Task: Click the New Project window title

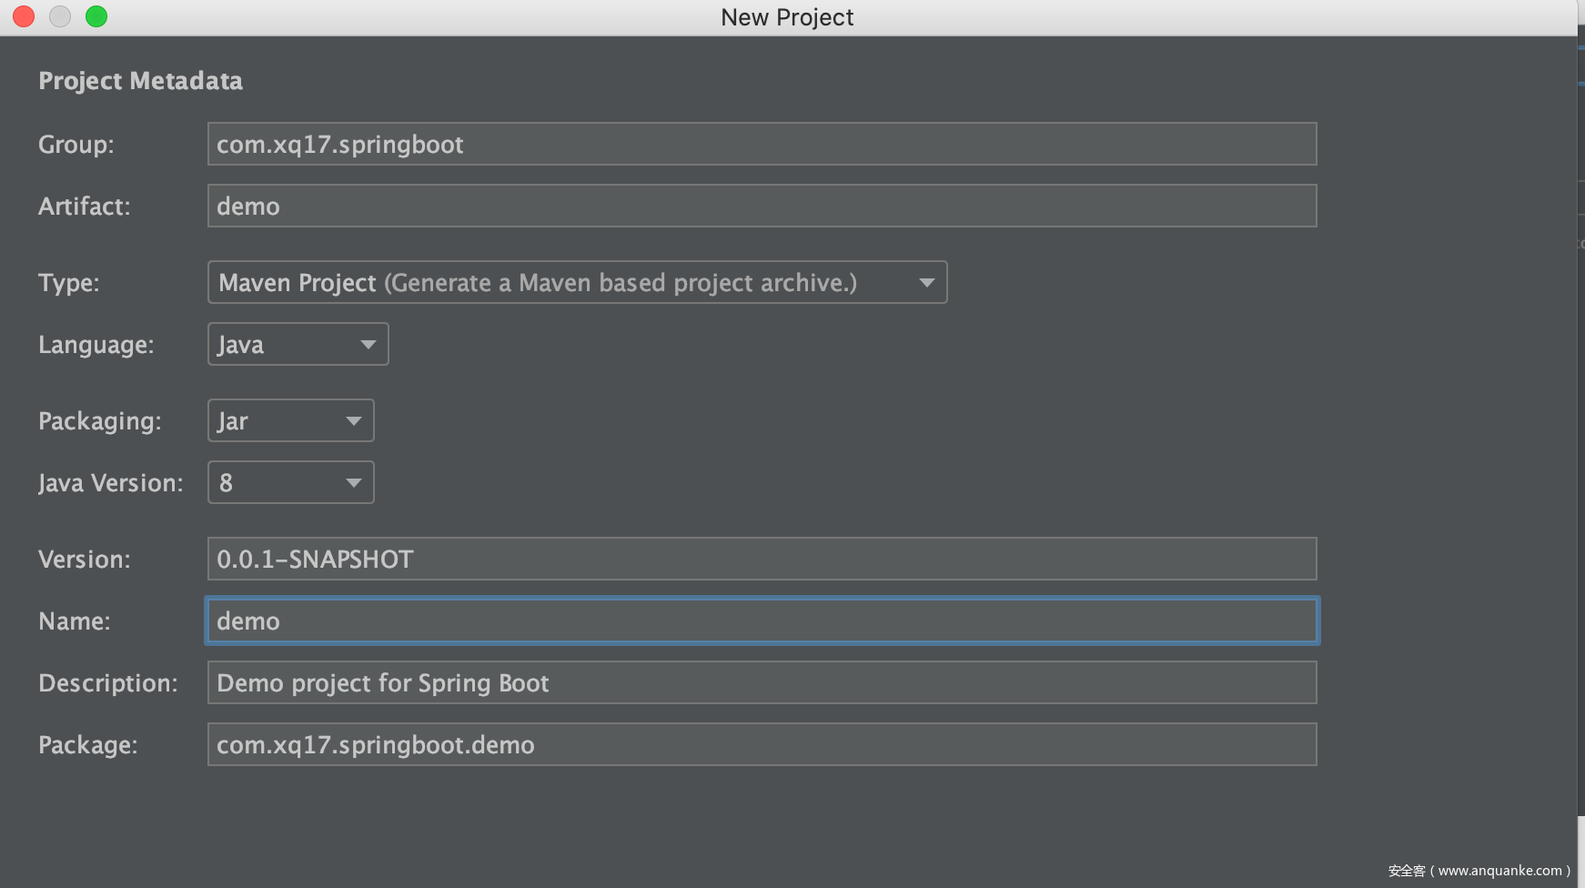Action: (787, 17)
